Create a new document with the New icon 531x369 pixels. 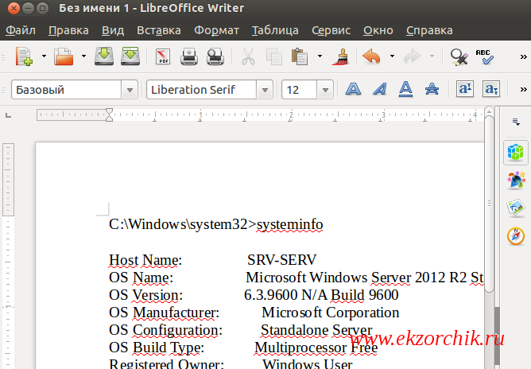(24, 56)
